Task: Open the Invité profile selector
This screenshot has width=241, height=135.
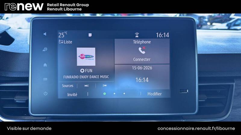Action: coord(72,94)
